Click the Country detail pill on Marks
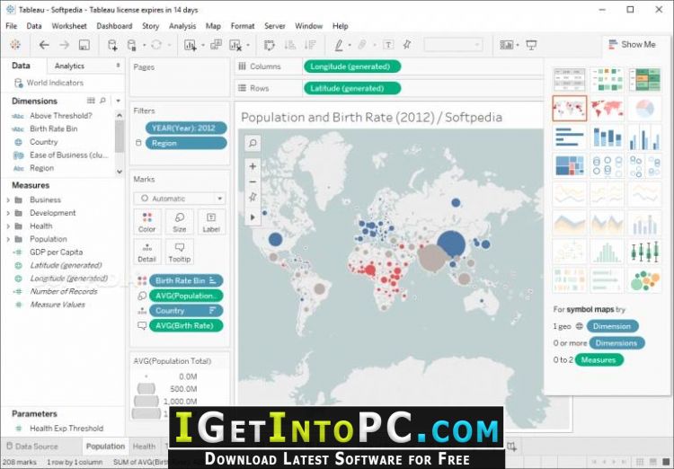This screenshot has width=674, height=469. tap(186, 311)
